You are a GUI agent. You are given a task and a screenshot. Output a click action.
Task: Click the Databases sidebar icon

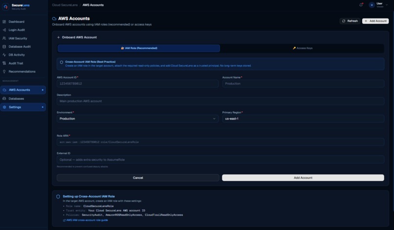(x=4, y=99)
